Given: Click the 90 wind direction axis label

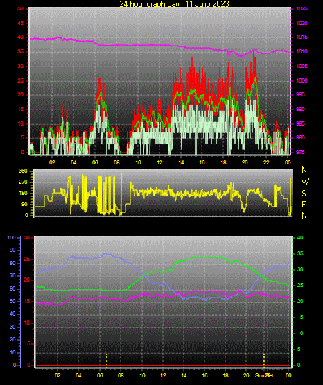Looking at the screenshot, I should 24,205.
